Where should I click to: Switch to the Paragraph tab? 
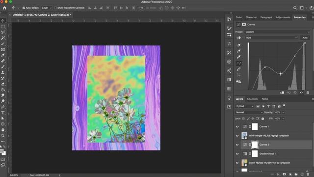[266, 17]
